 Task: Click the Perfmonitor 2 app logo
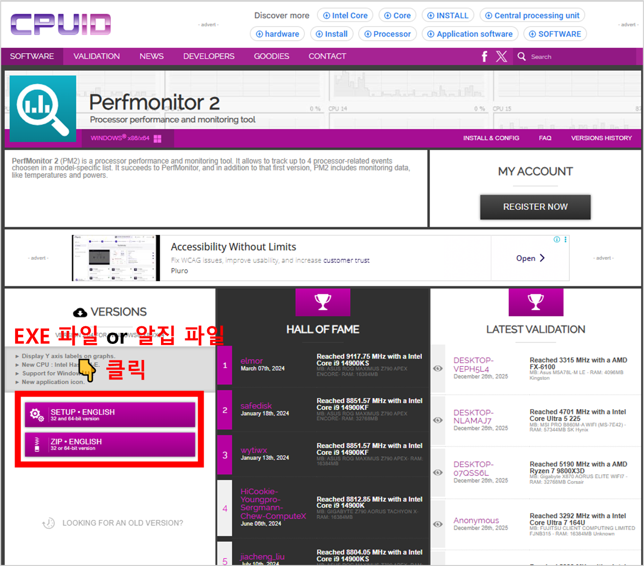point(43,109)
